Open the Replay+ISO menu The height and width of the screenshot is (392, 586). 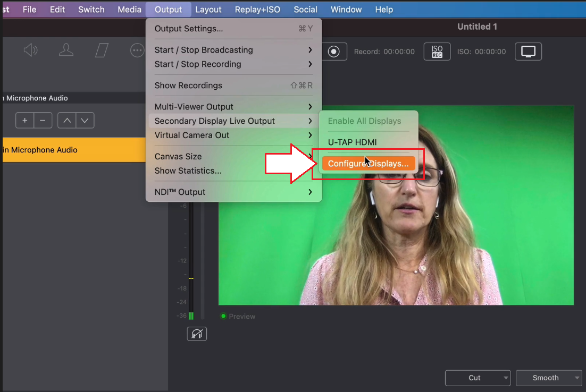point(257,10)
